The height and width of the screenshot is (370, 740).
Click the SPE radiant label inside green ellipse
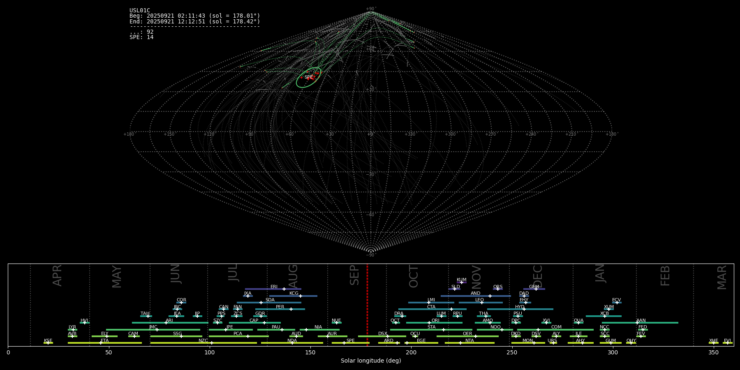308,77
